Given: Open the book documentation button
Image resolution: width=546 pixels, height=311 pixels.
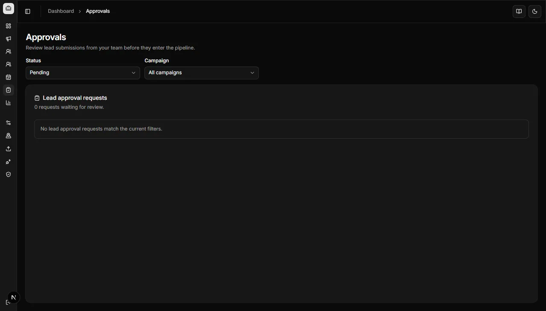Looking at the screenshot, I should [x=519, y=12].
